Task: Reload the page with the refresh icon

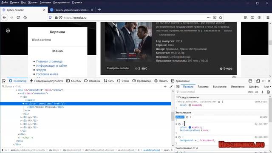Action: [x=18, y=17]
